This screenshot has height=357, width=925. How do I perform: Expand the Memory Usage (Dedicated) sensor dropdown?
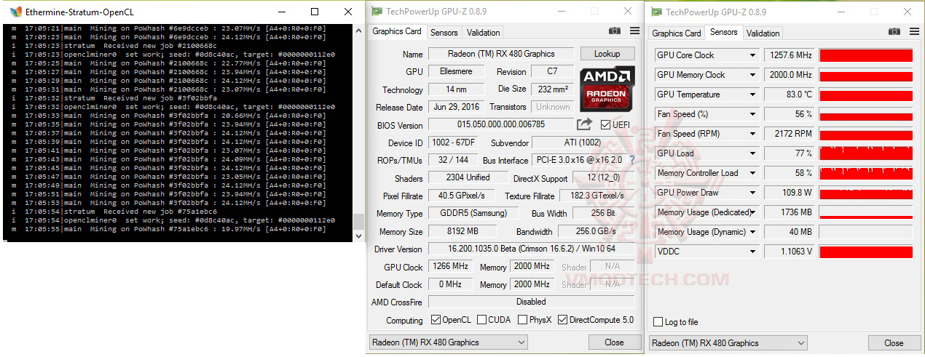point(753,212)
